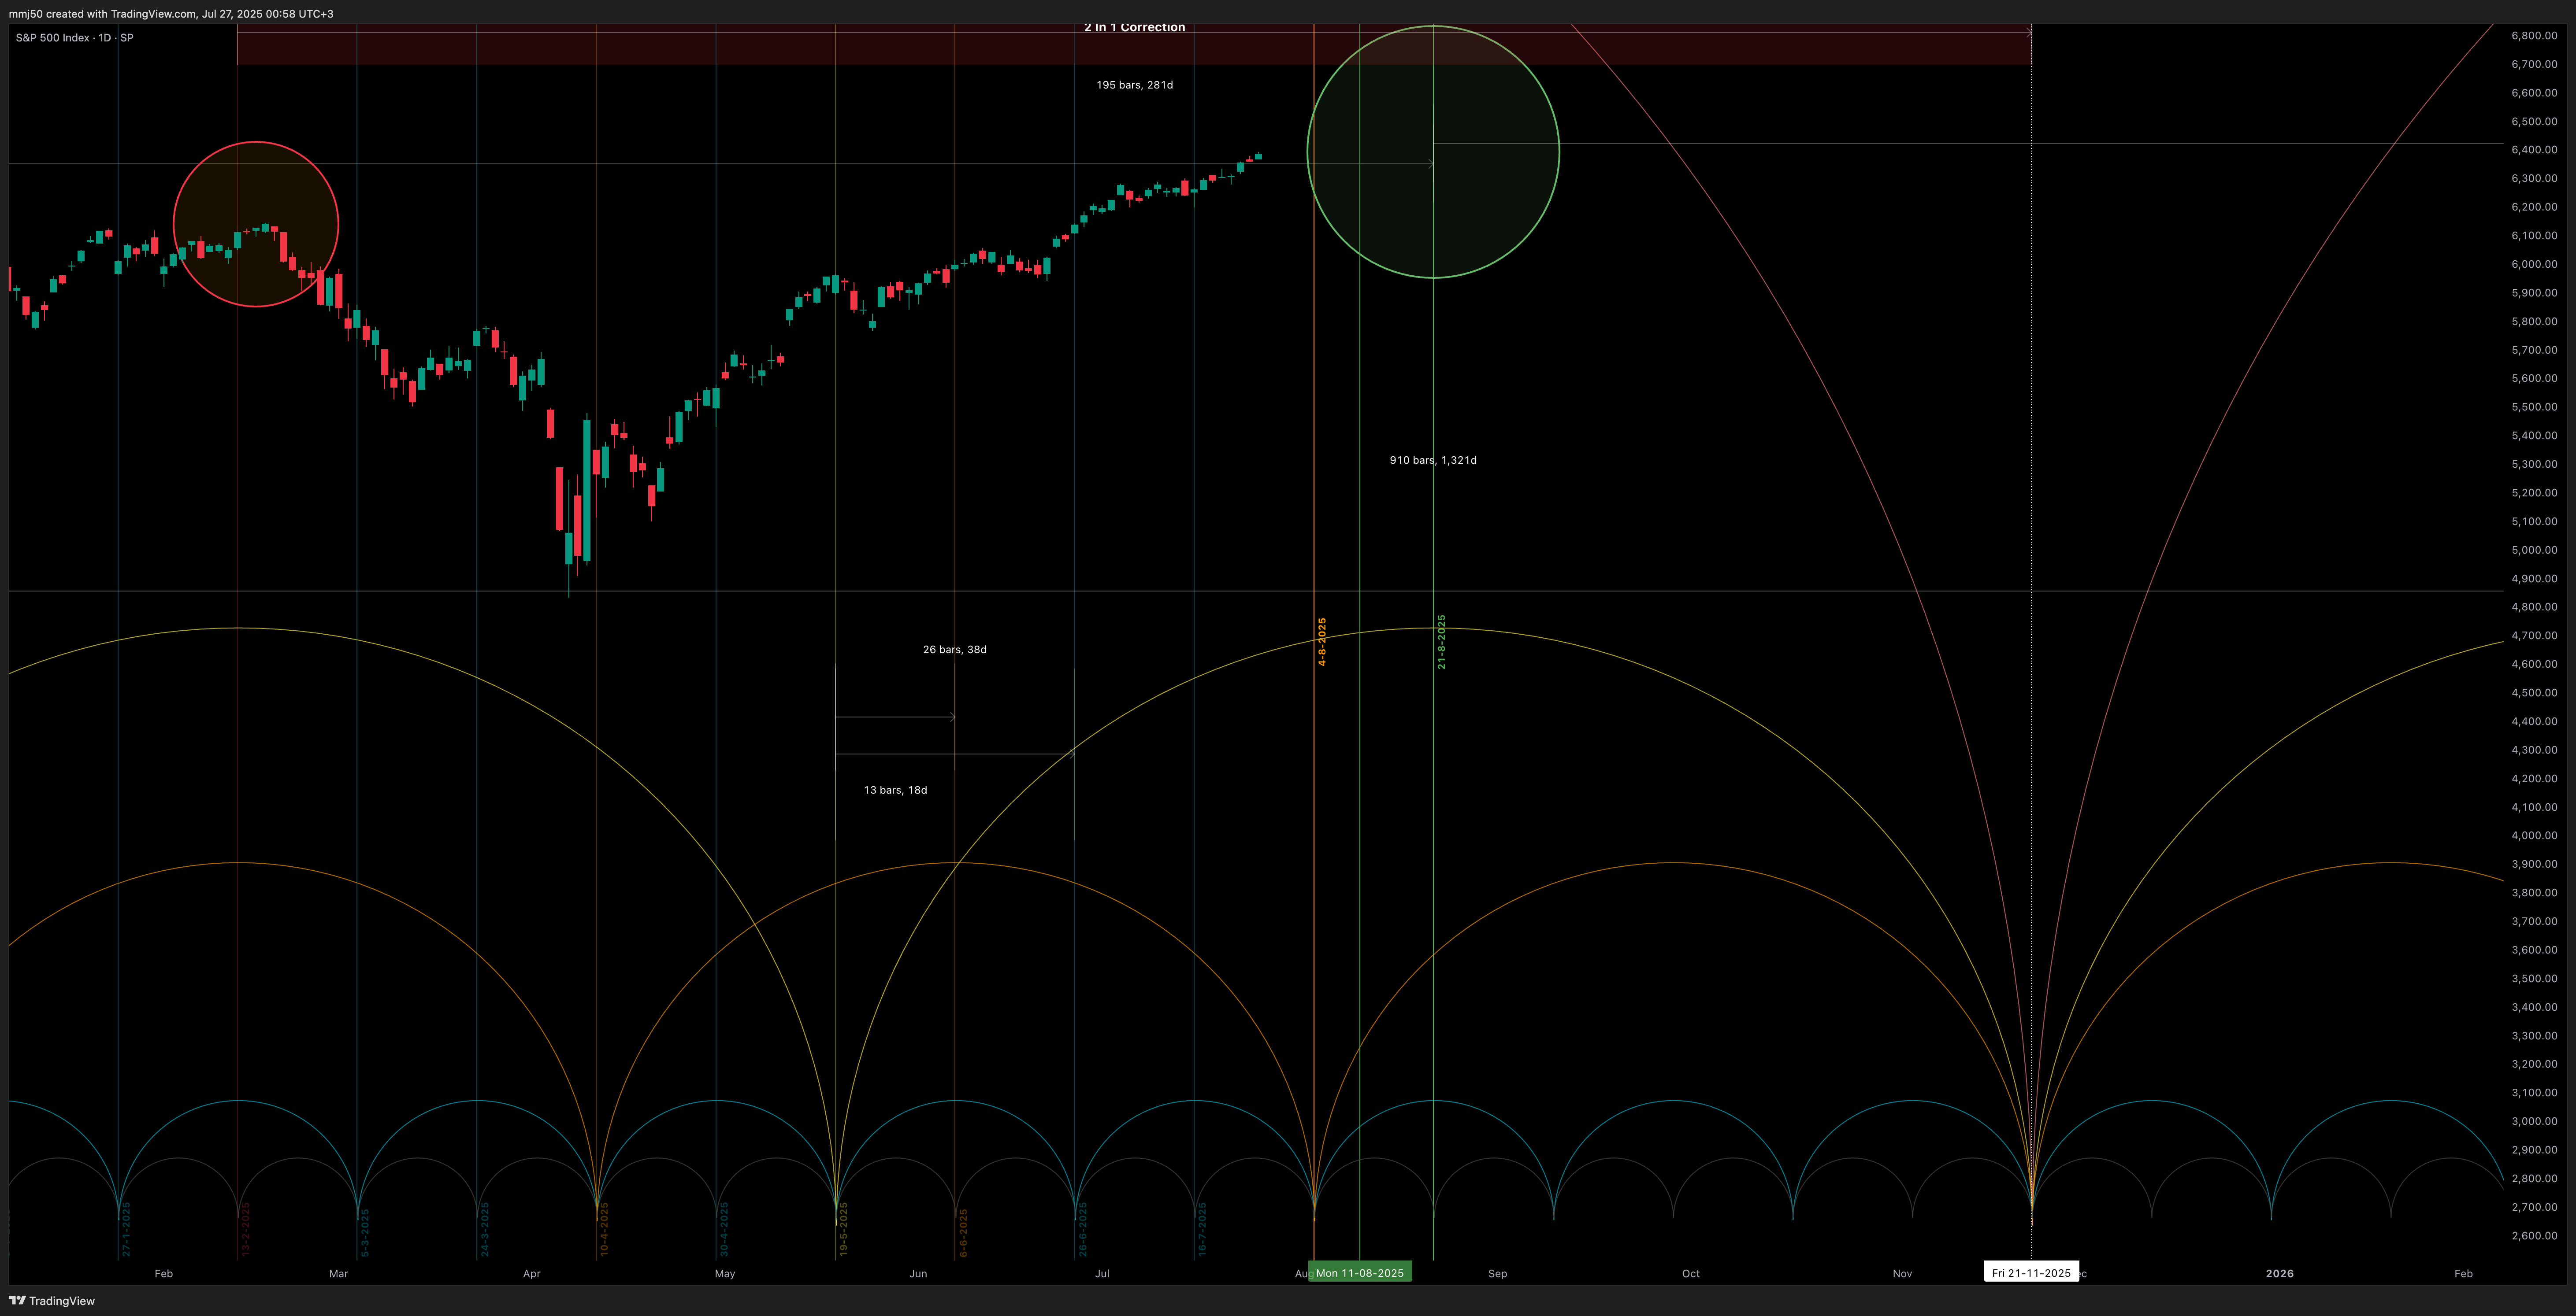Click the 5,200.00 price axis label
Screen dimensions: 2576x1316
coord(2534,494)
